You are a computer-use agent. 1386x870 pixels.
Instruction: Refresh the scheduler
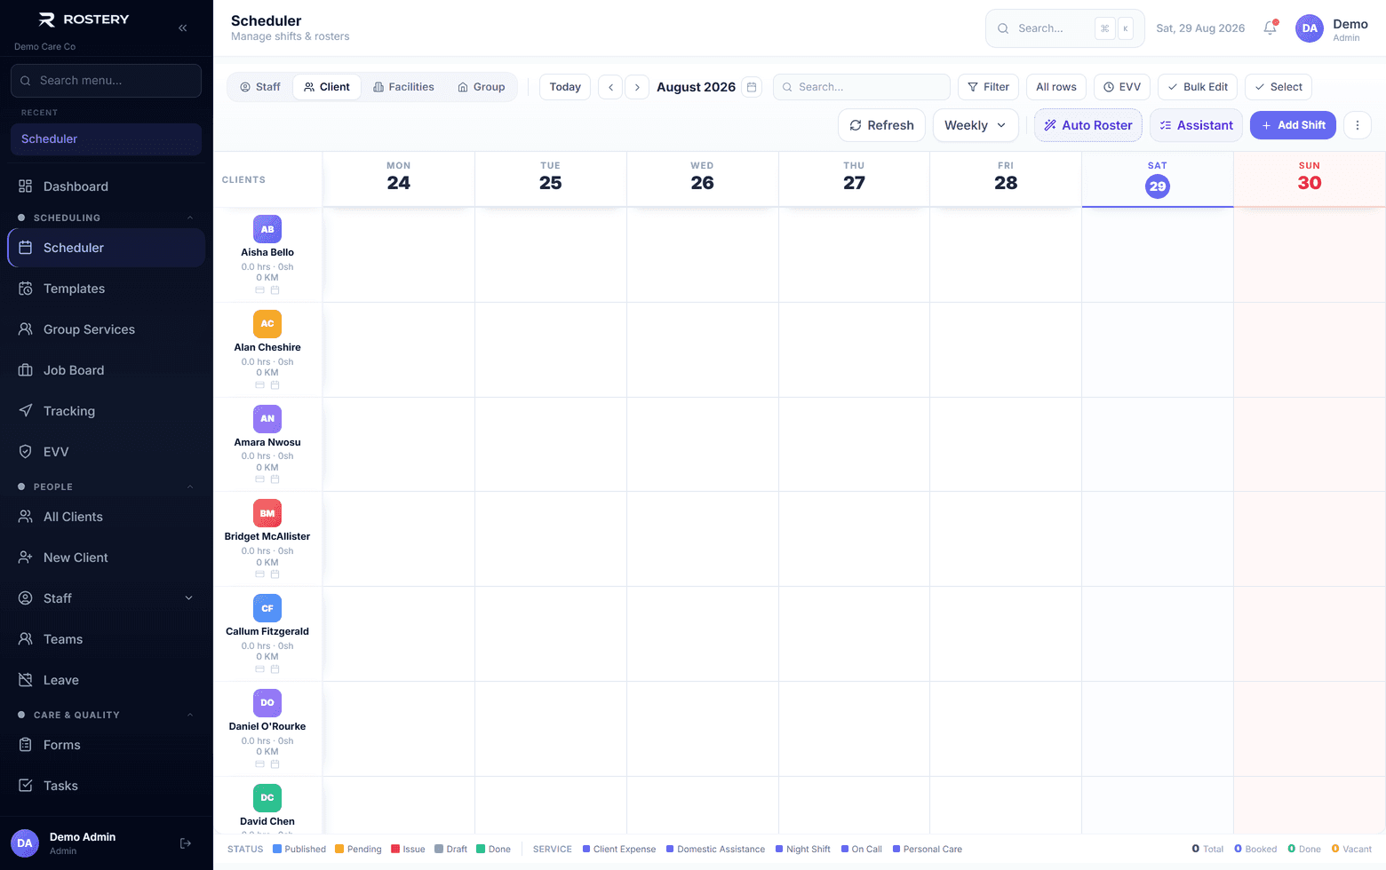tap(881, 125)
